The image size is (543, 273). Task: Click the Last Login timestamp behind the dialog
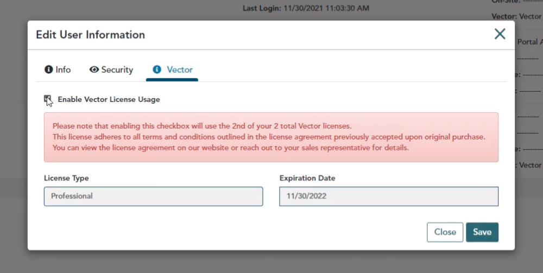point(306,8)
